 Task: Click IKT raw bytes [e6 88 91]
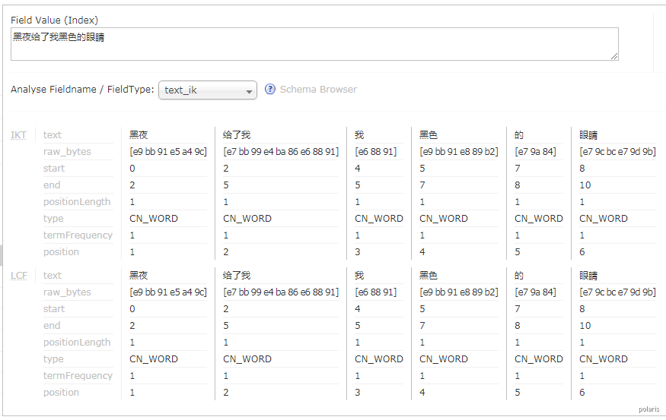click(x=375, y=152)
